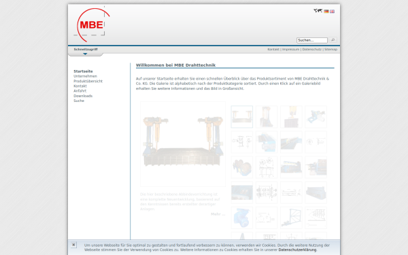Screen dimensions: 408x255
Task: Click the 'Willkommen bei MBE Drahttechnik' heading
Action: [x=175, y=65]
